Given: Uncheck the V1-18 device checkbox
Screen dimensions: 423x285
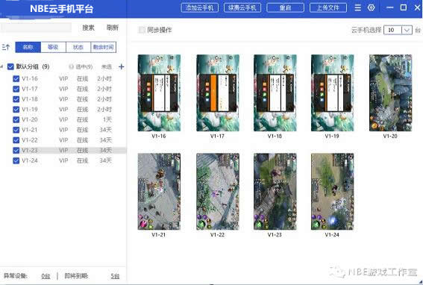Looking at the screenshot, I should pos(16,99).
